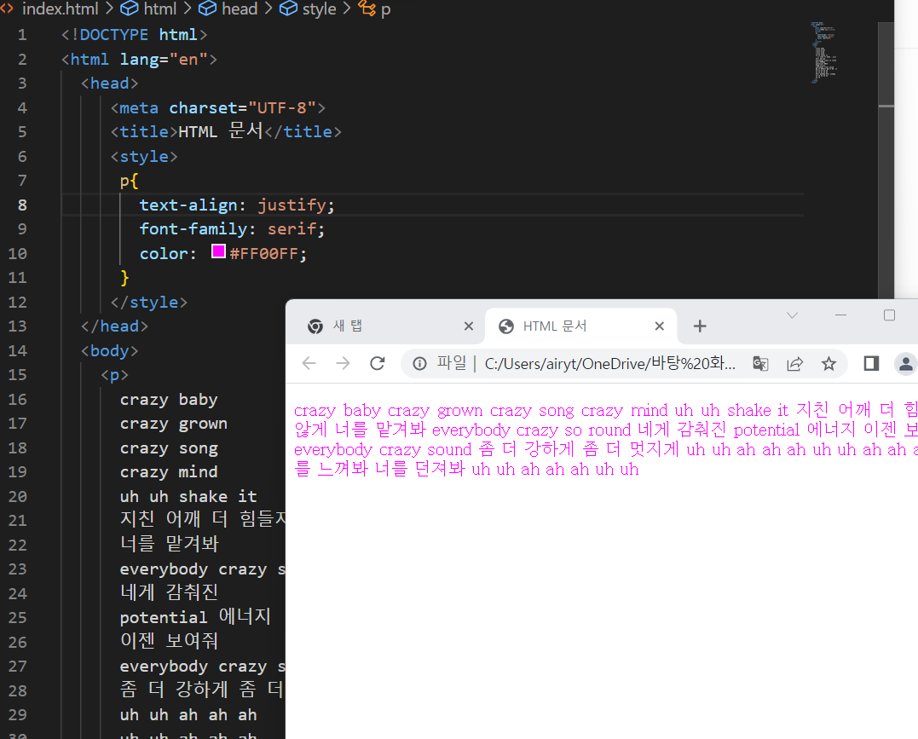The image size is (918, 739).
Task: Open the tab search dropdown chevron
Action: [x=792, y=315]
